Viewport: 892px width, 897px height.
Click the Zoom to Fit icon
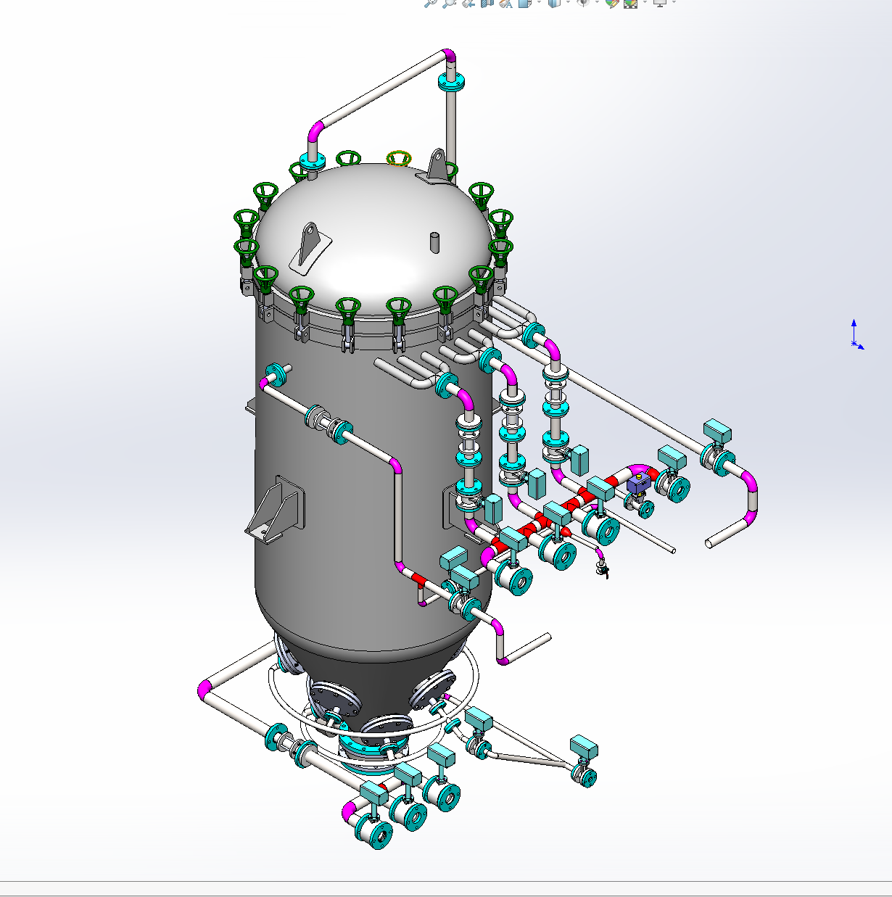click(430, 3)
